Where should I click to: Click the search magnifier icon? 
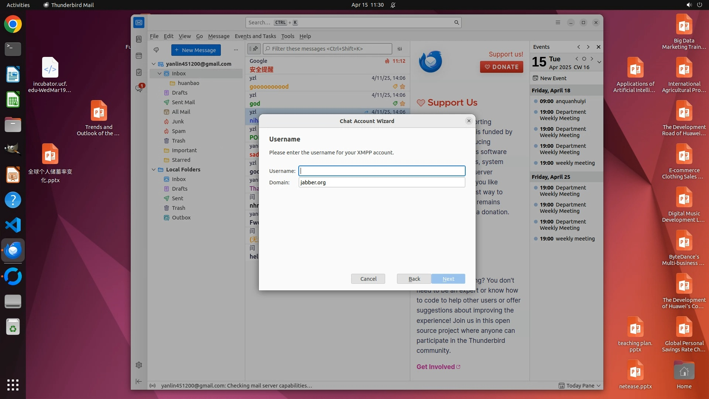pos(456,23)
